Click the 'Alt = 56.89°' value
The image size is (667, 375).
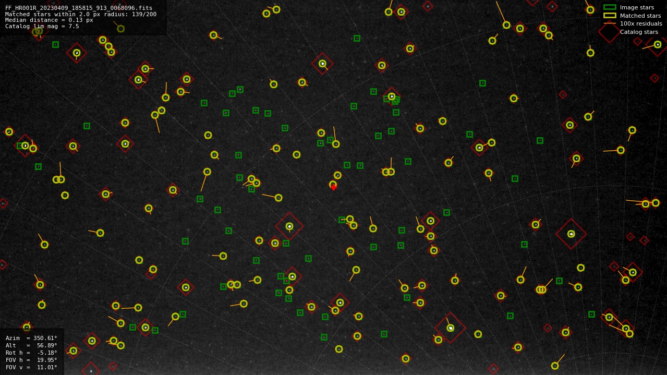pos(31,345)
